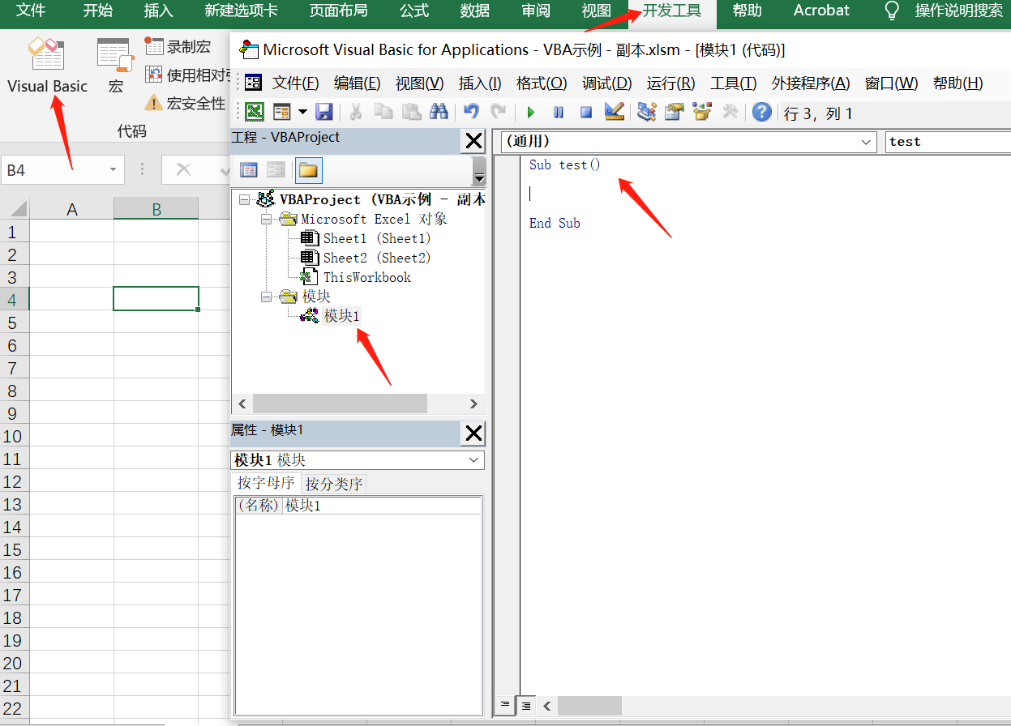Collapse the 模块 folder node

(x=266, y=297)
